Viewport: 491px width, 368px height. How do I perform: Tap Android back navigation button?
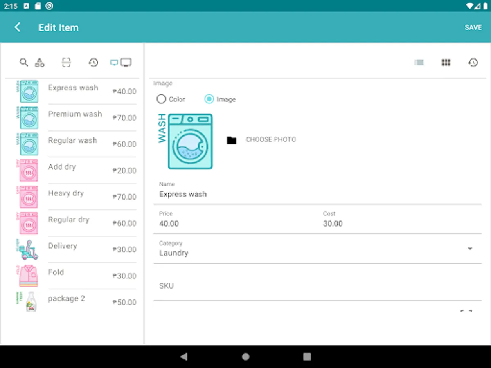184,357
